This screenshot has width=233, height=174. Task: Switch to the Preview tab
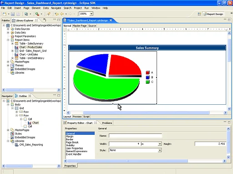tap(77, 117)
